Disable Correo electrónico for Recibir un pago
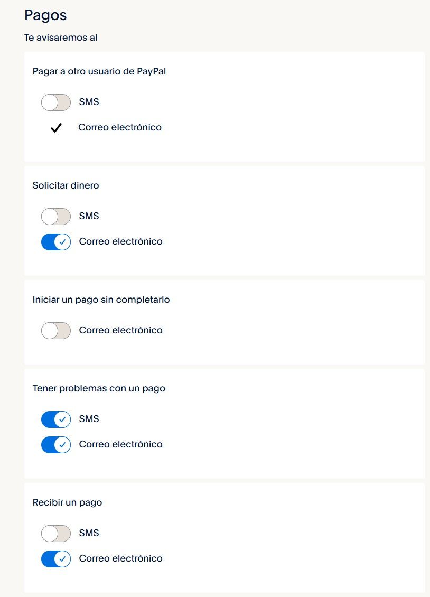The image size is (430, 597). (55, 558)
